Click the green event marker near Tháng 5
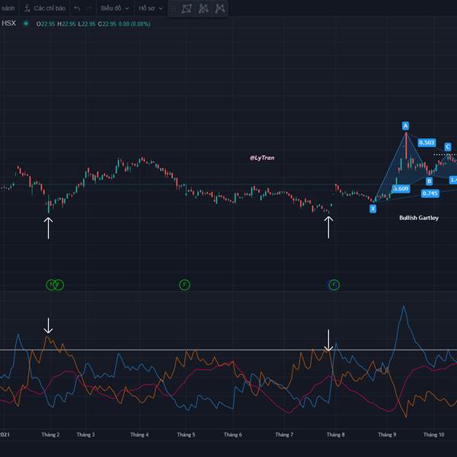 184,285
